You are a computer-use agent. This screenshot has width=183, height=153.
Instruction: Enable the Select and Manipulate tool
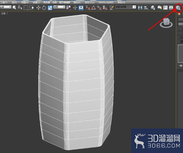[x=75, y=8]
